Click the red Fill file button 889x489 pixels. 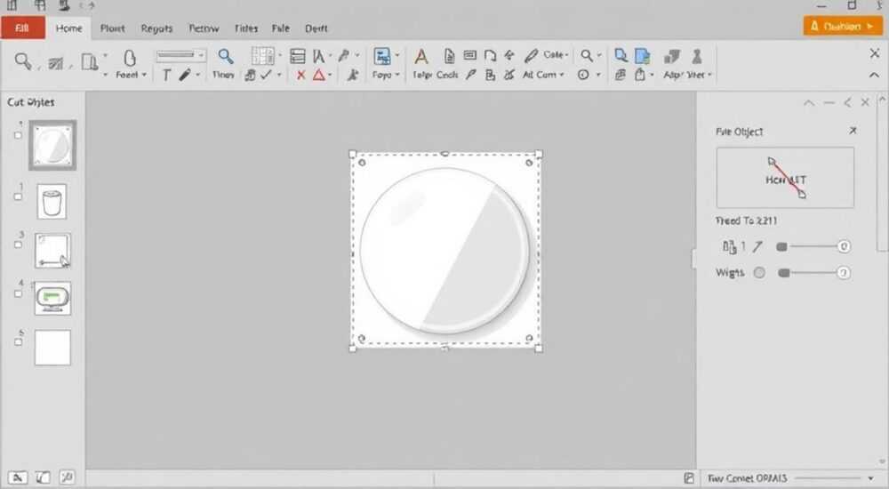pyautogui.click(x=23, y=28)
